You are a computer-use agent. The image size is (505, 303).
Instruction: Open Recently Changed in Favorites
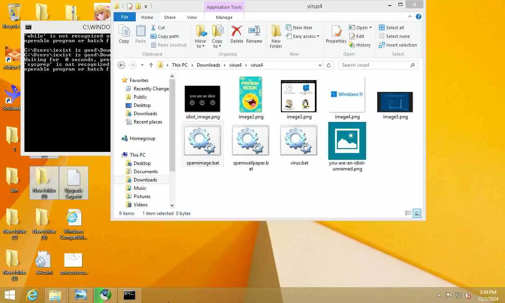point(147,89)
